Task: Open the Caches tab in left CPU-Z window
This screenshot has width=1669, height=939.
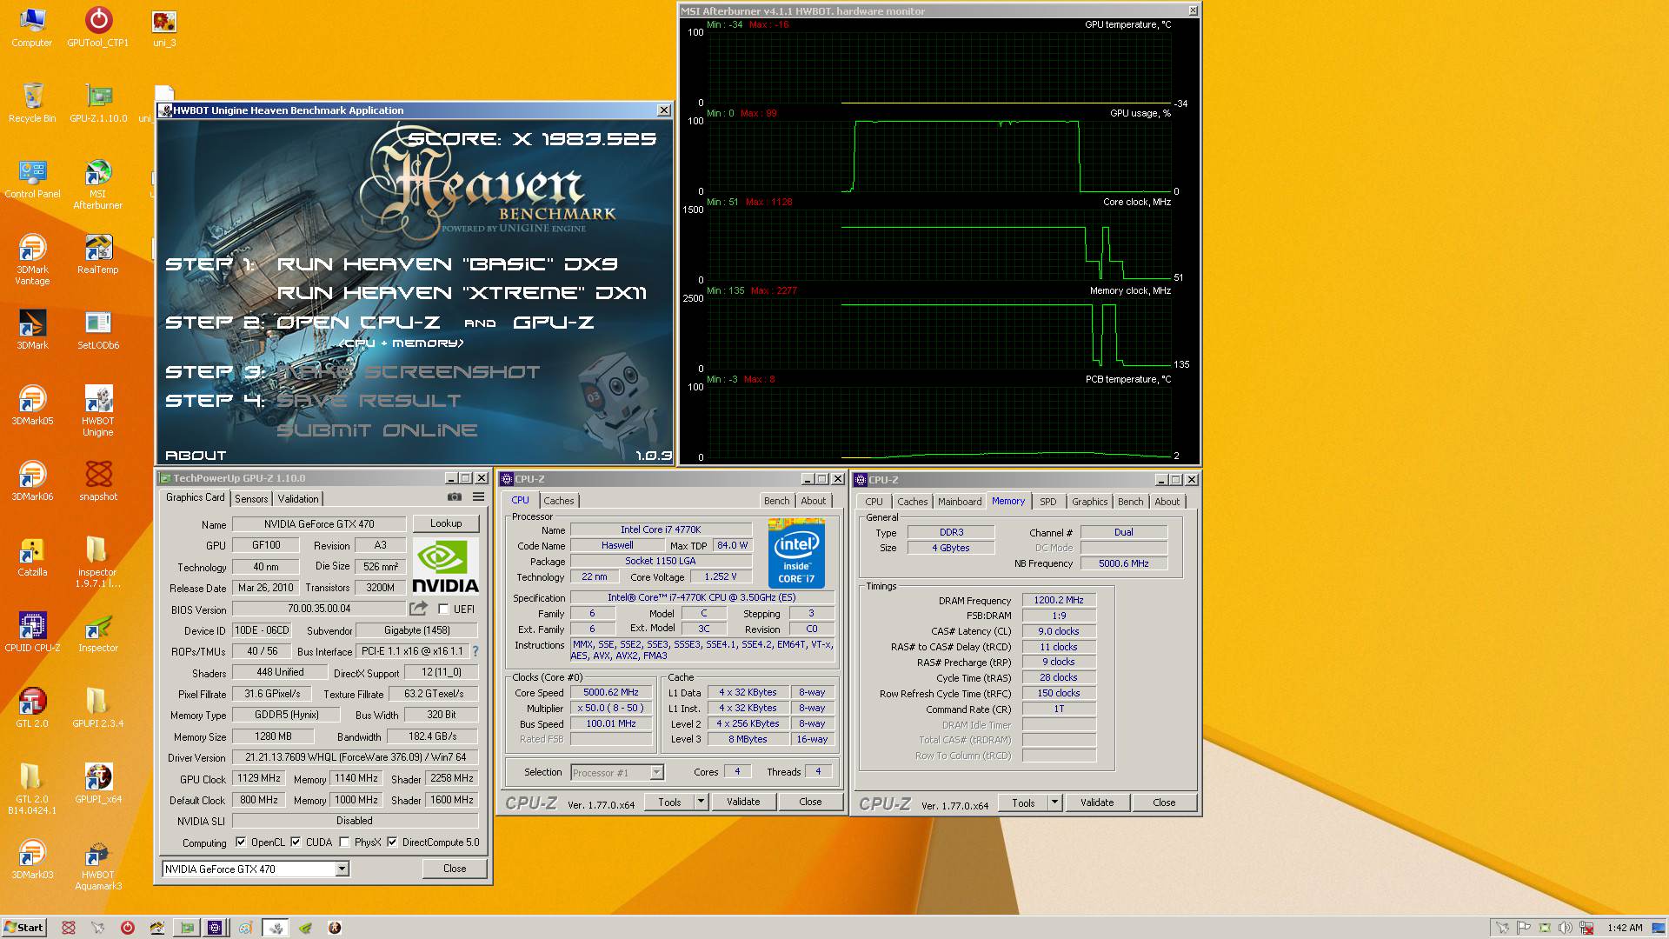Action: [x=559, y=501]
